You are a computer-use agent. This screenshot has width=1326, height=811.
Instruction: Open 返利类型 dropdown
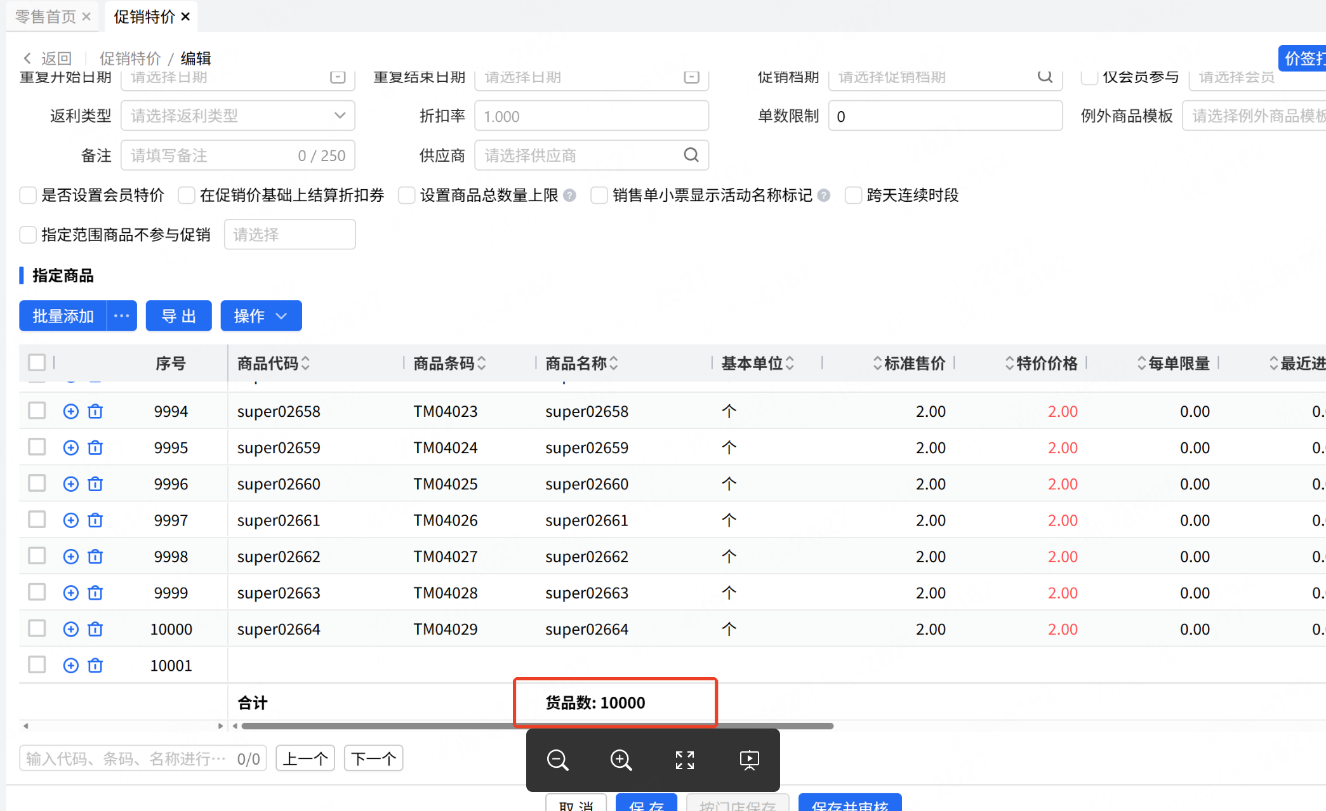237,115
